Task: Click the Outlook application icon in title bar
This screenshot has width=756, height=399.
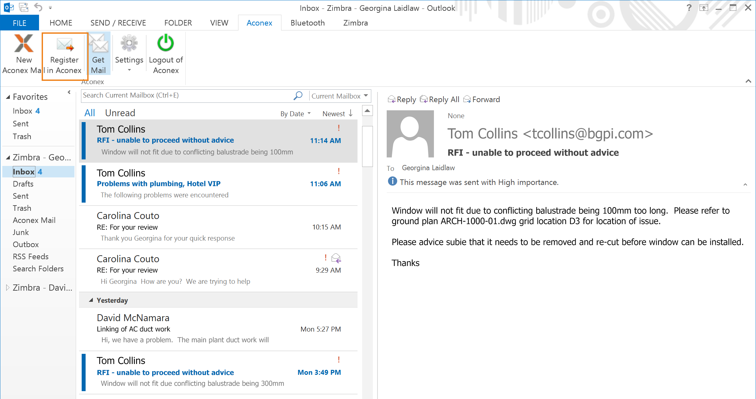Action: 9,7
